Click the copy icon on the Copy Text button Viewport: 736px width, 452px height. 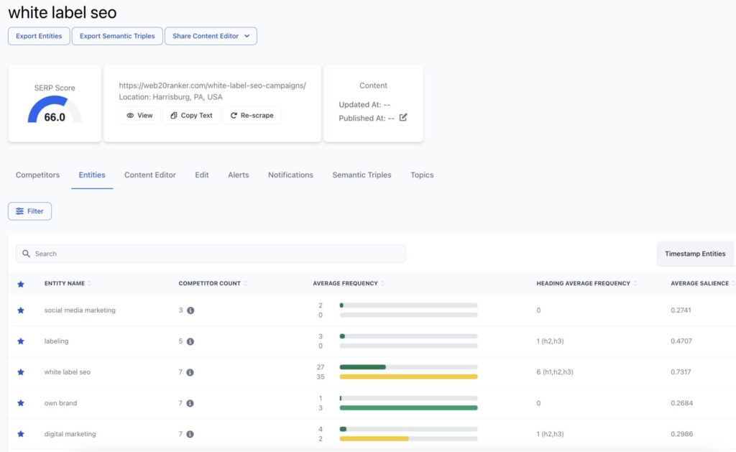pos(172,115)
